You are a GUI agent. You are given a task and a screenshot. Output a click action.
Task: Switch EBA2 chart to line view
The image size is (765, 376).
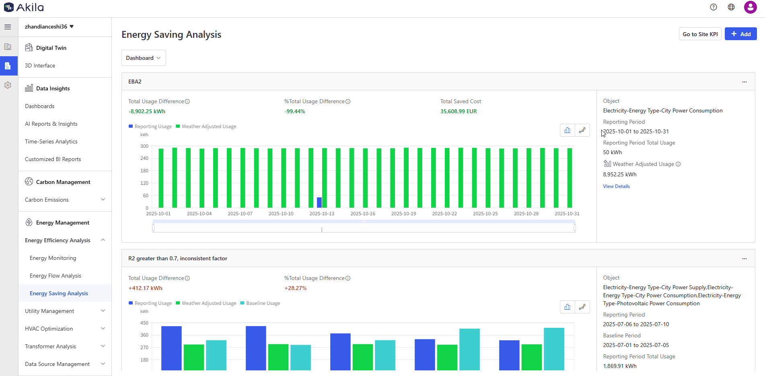click(x=582, y=130)
